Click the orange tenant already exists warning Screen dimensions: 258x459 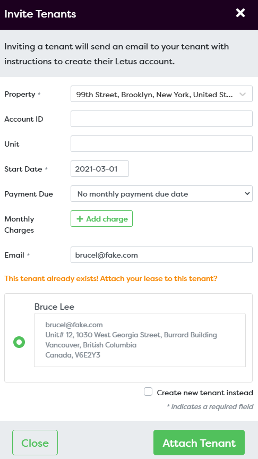point(111,278)
